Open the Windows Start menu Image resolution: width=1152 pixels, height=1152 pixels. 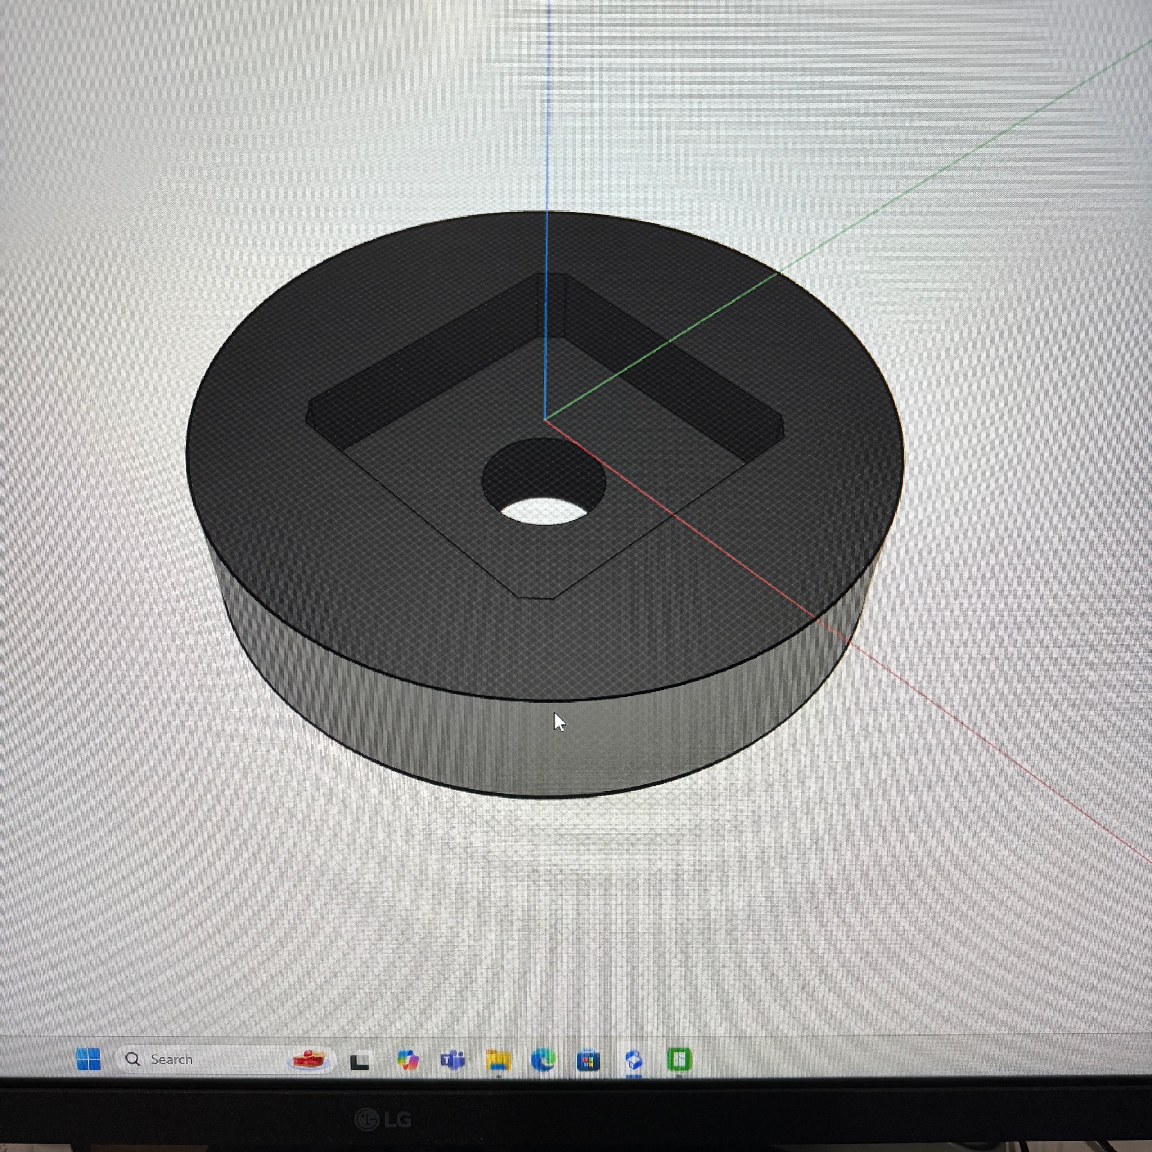pyautogui.click(x=88, y=1060)
